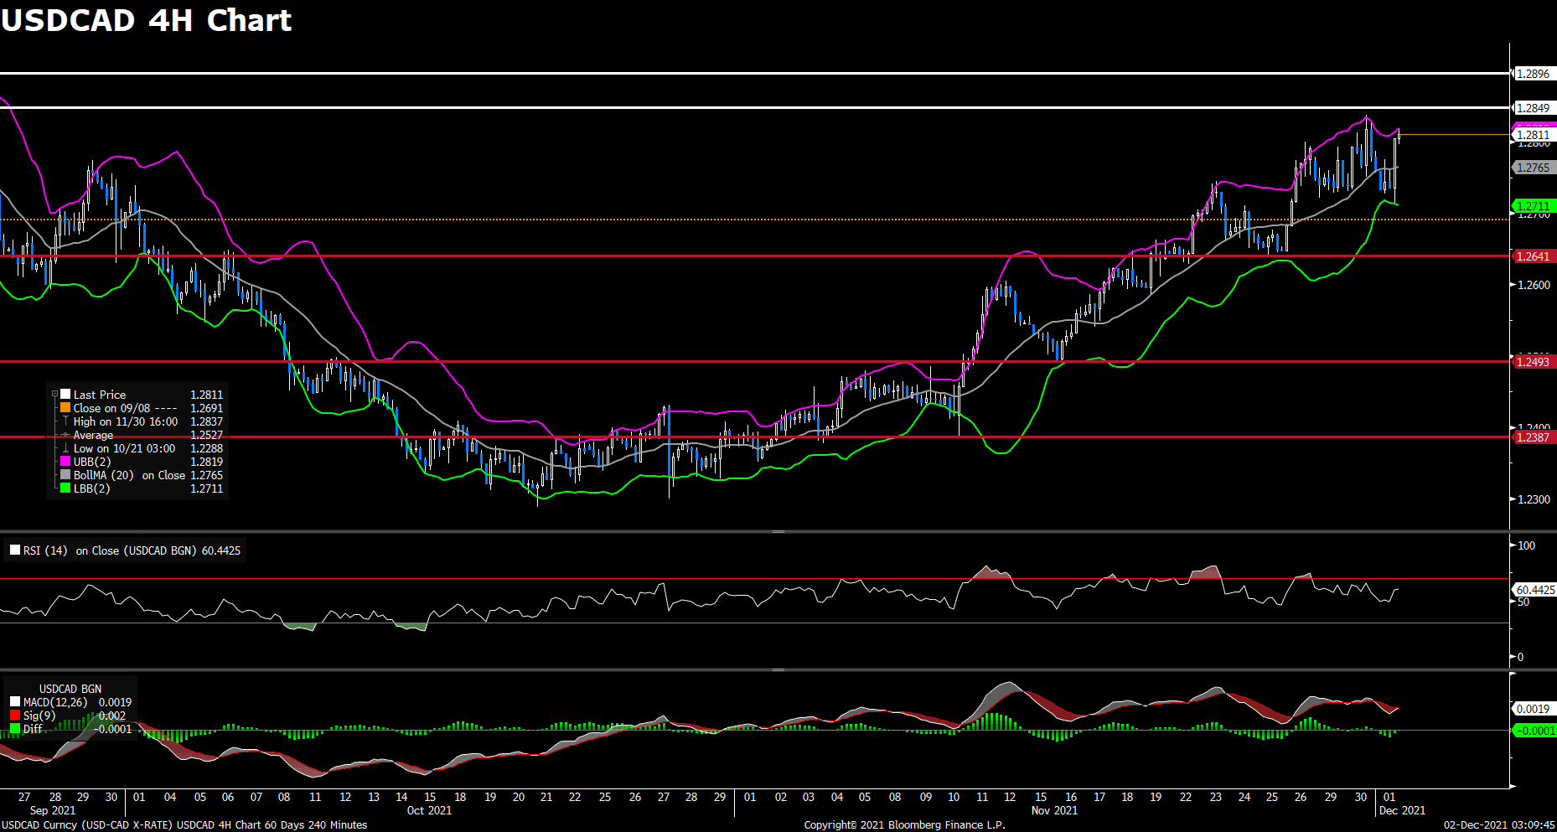Click the Low on 10/21 03:00 legend row

[x=140, y=448]
